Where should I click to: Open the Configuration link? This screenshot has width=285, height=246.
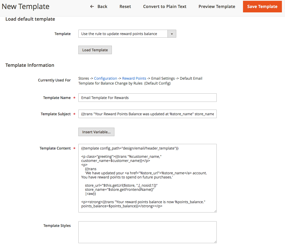[105, 78]
